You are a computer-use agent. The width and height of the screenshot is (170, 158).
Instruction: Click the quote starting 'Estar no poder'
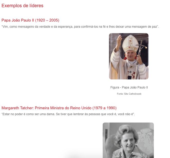pos(68,114)
